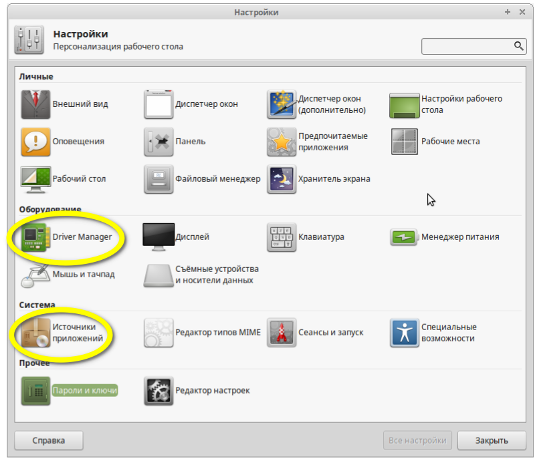Open Съёмные устройства drive icon
The width and height of the screenshot is (537, 461).
tap(158, 275)
